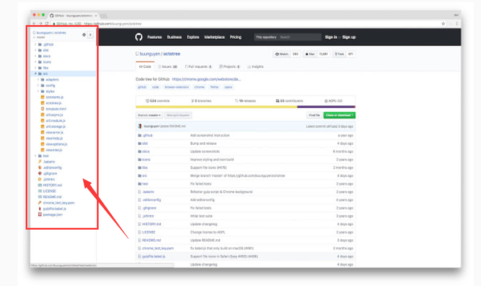Click the browser-extension topic tag
The height and width of the screenshot is (286, 481).
click(177, 87)
